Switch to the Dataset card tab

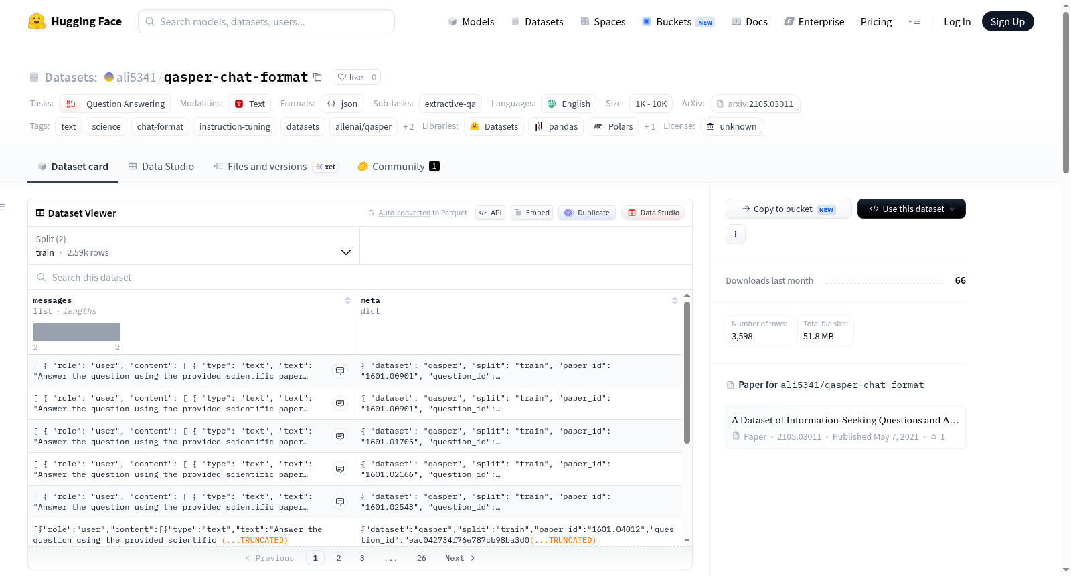click(72, 166)
